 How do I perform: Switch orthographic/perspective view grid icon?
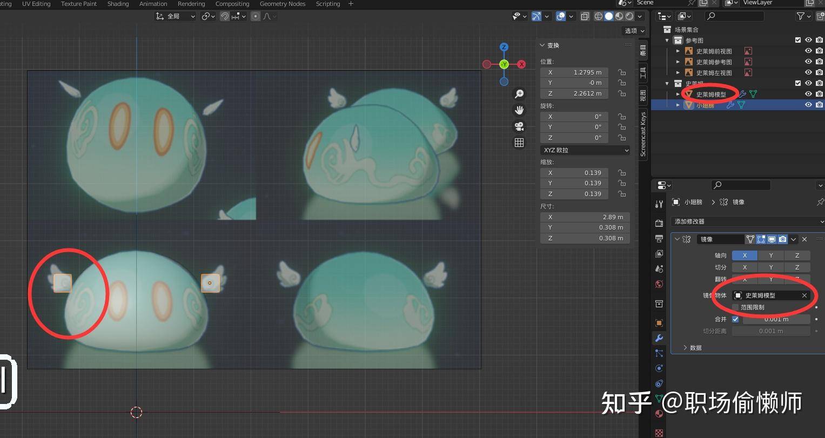tap(519, 143)
